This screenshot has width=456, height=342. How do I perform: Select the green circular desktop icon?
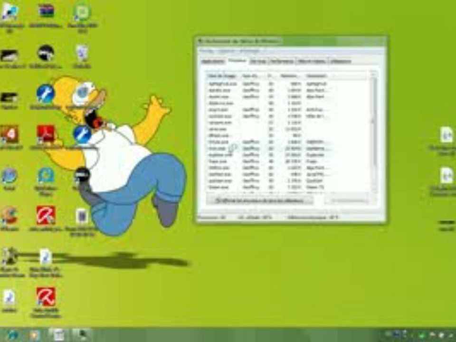[82, 12]
